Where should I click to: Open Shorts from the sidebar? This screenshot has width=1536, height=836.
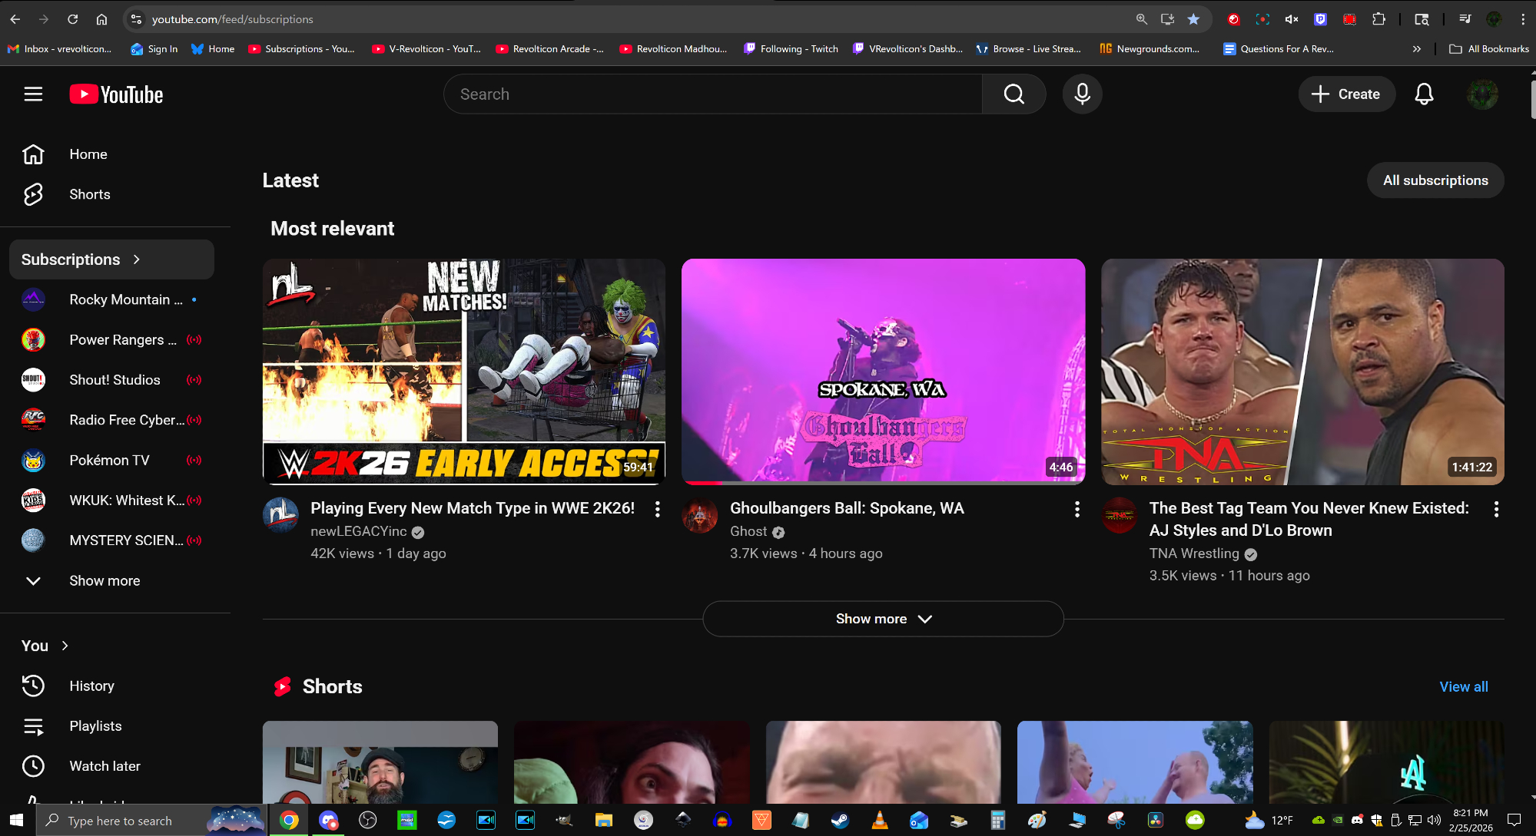pyautogui.click(x=89, y=194)
